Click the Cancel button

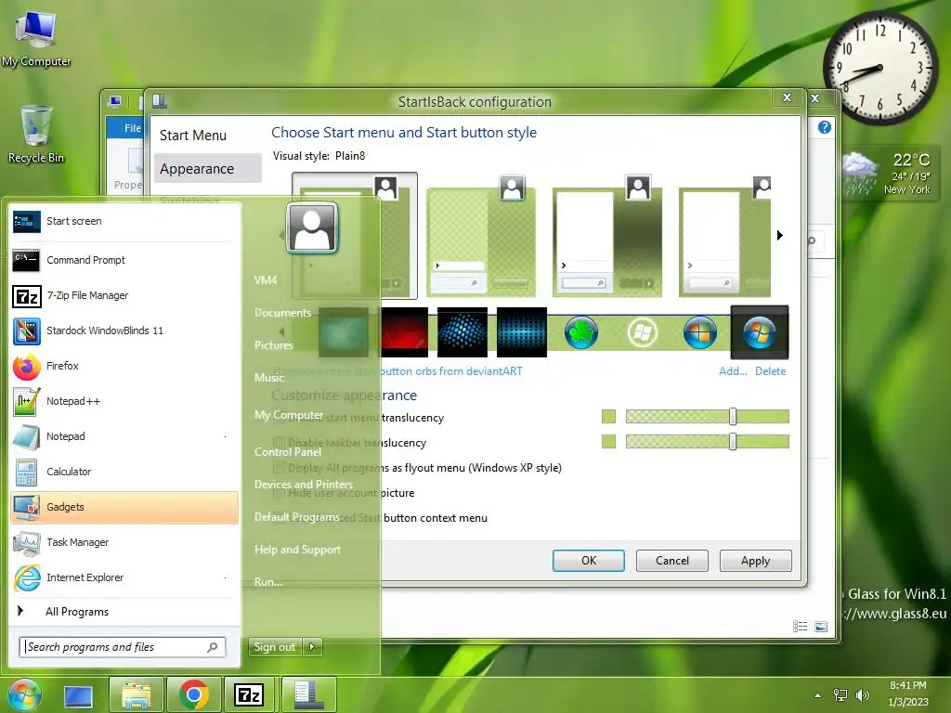pyautogui.click(x=672, y=561)
